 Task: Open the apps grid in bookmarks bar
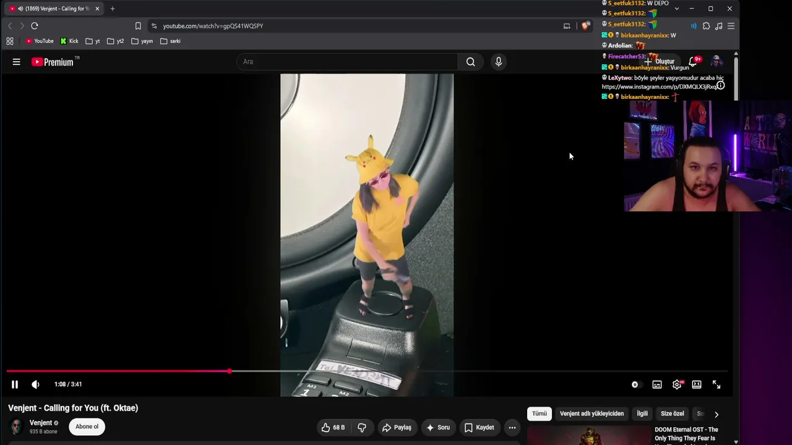tap(10, 41)
